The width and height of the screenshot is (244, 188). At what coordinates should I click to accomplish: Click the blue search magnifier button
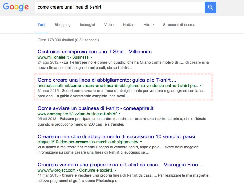point(210,7)
